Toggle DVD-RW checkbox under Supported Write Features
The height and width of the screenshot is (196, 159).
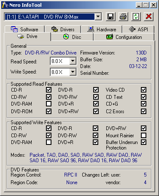[95, 136]
